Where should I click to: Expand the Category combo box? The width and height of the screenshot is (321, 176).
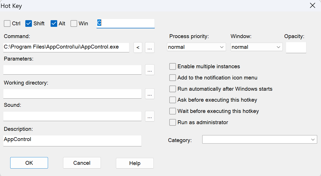259,139
